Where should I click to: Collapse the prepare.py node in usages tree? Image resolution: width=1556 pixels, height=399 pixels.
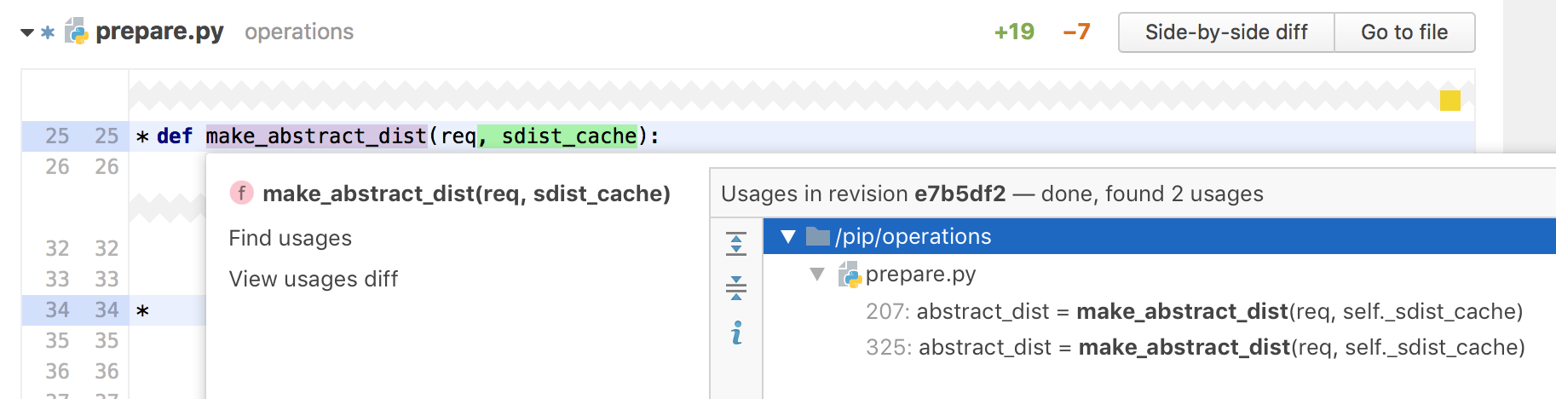pyautogui.click(x=817, y=275)
